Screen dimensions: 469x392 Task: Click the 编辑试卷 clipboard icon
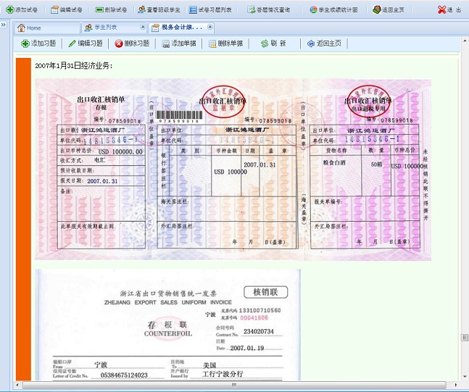[54, 9]
